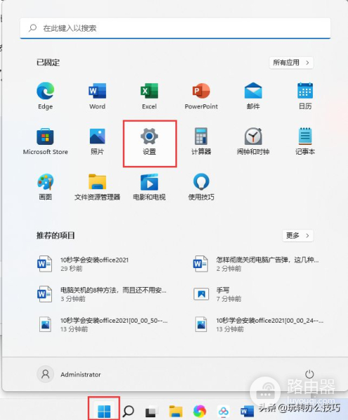The image size is (348, 420).
Task: Launch the 计算器 calculator app
Action: coord(201,141)
